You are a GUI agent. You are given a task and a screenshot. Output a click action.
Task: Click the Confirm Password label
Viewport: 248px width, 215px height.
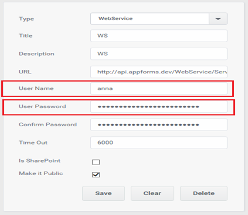pyautogui.click(x=47, y=125)
